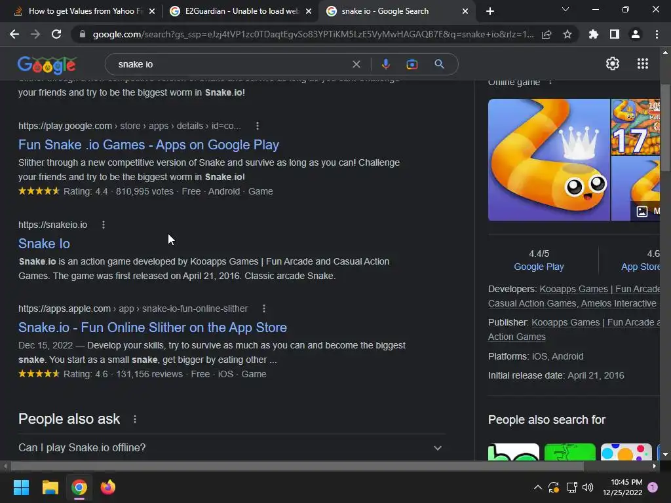Open Chrome's three-dot menu
This screenshot has width=671, height=503.
click(x=657, y=34)
